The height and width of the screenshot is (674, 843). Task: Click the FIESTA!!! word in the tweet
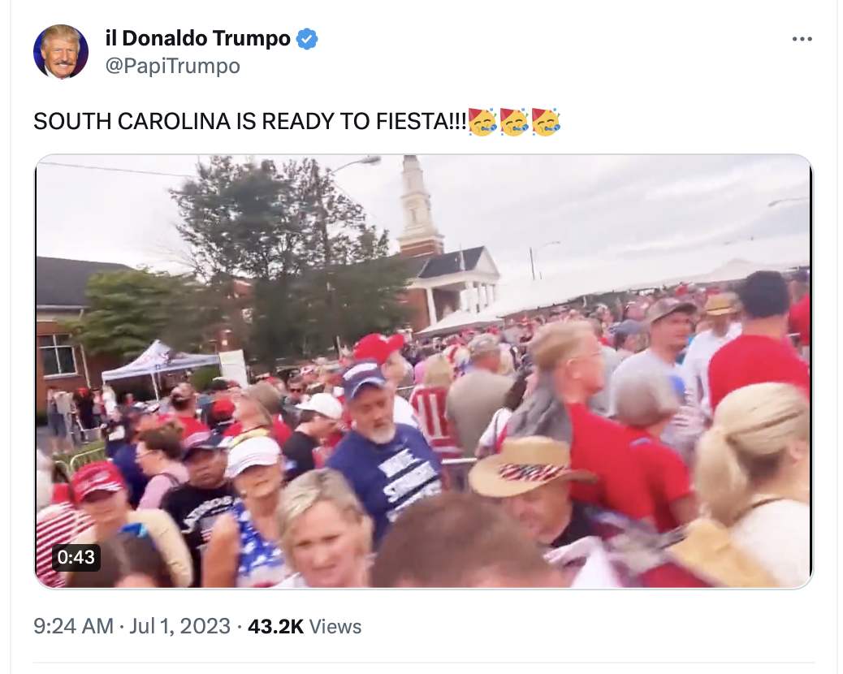pos(421,122)
